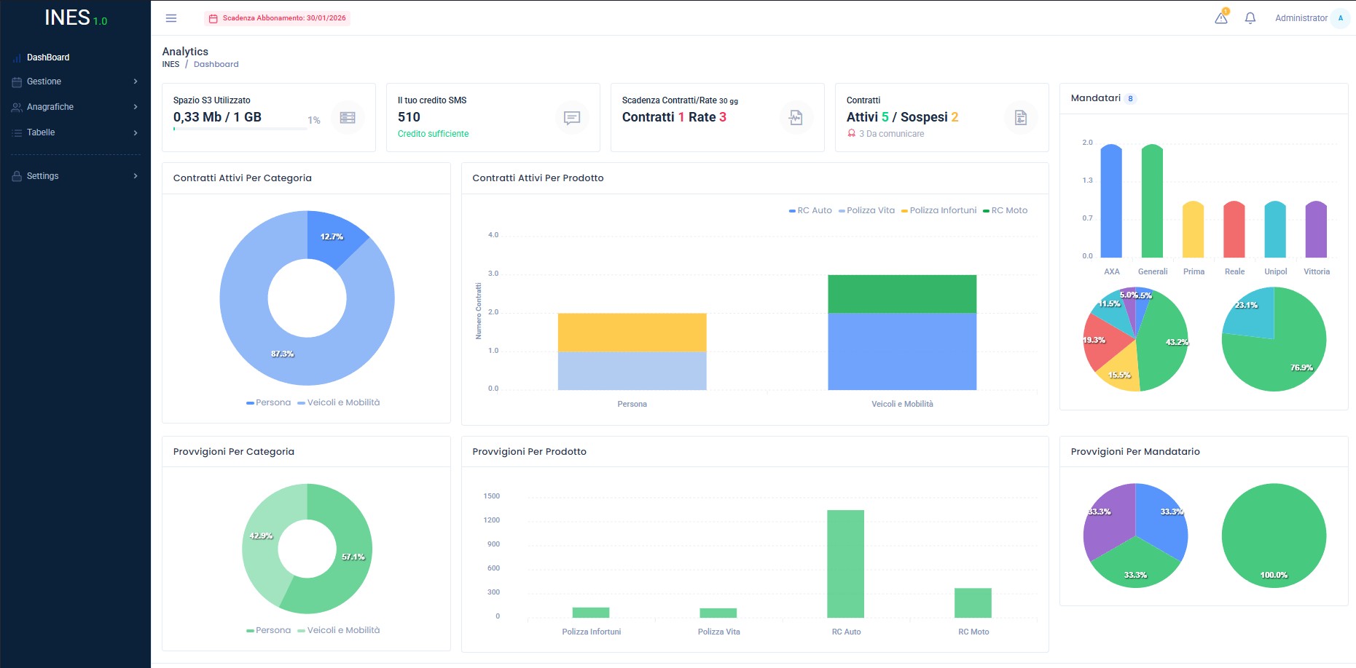Screen dimensions: 1356x668
Task: Expand the Anagrafiche menu chevron
Action: (135, 107)
